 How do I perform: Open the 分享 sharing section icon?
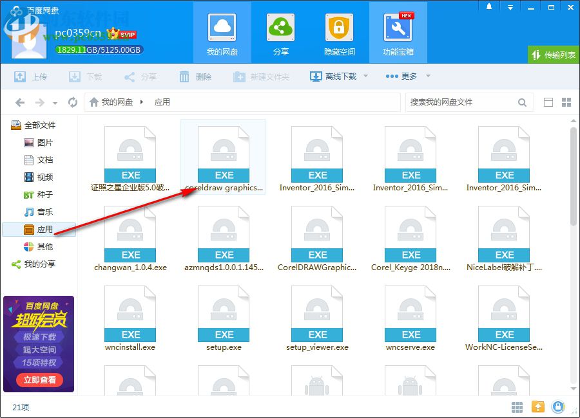coord(280,27)
